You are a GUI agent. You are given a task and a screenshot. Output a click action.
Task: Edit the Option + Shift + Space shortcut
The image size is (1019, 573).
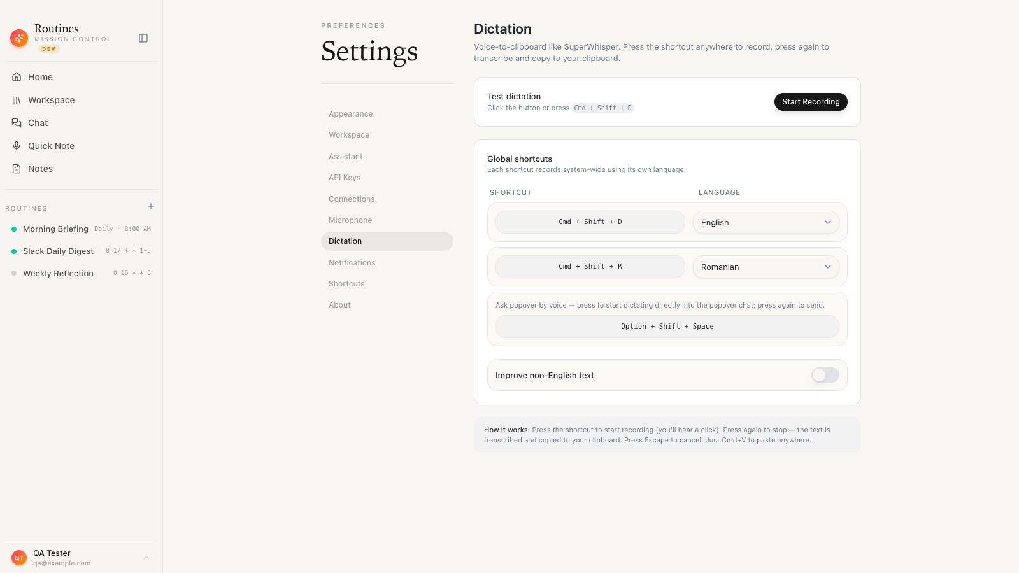[667, 327]
